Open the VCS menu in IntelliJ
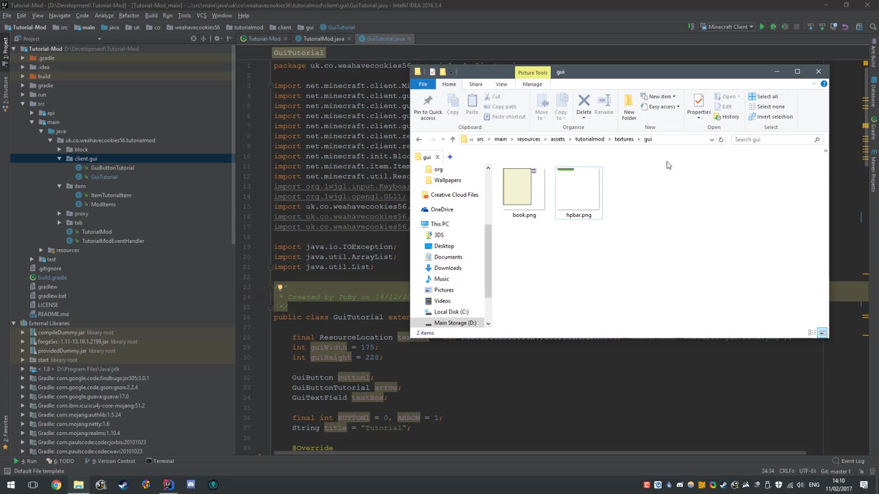Screen dimensions: 879x494 coord(201,15)
